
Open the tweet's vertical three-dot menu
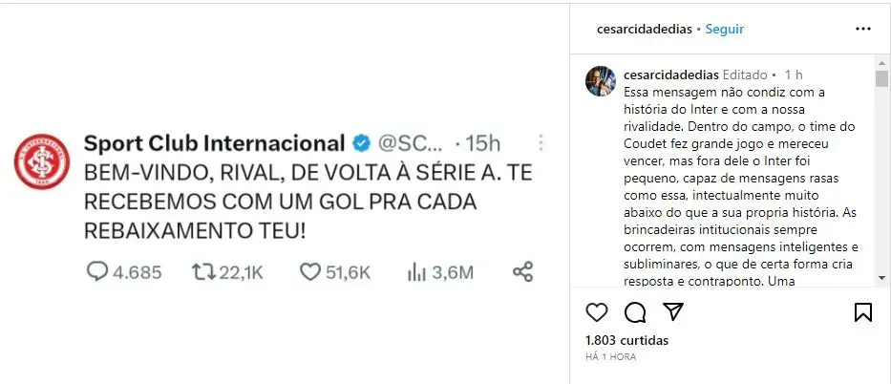pos(541,143)
